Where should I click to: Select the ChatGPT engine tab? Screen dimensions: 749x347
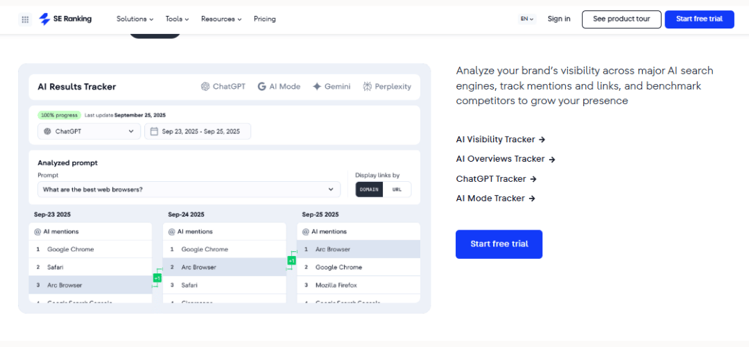pos(223,87)
